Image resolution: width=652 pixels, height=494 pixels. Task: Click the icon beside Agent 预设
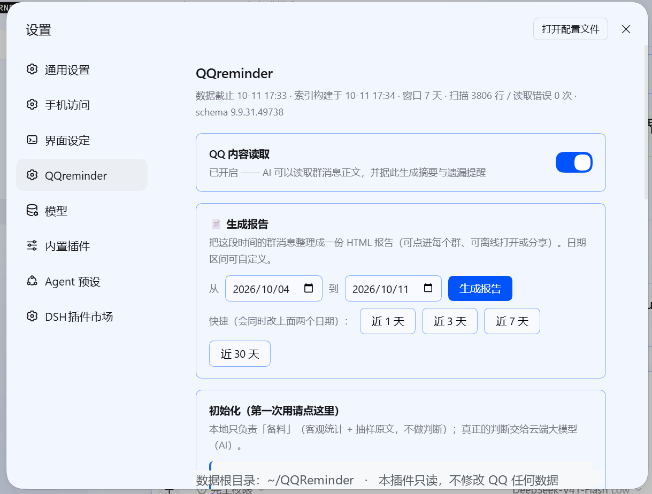(x=32, y=281)
